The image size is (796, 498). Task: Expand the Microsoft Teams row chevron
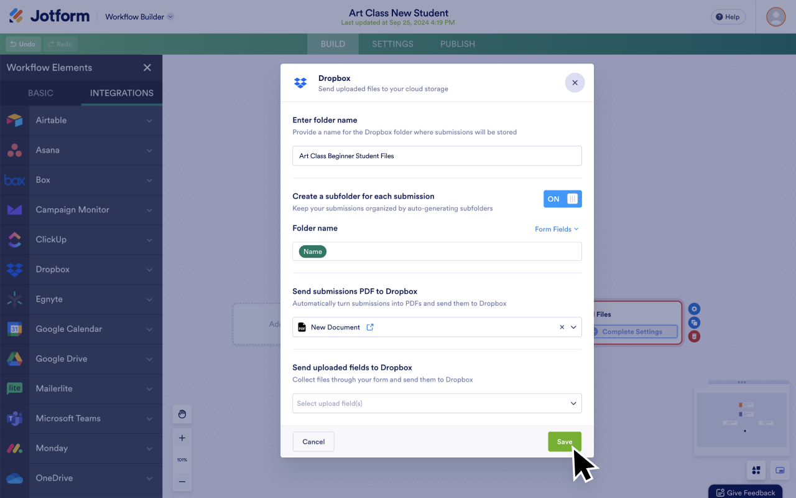tap(149, 419)
